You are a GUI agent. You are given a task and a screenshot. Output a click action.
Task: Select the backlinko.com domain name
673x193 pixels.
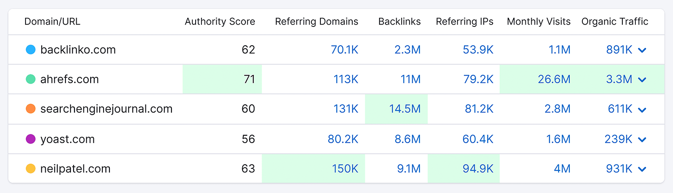[x=78, y=50]
